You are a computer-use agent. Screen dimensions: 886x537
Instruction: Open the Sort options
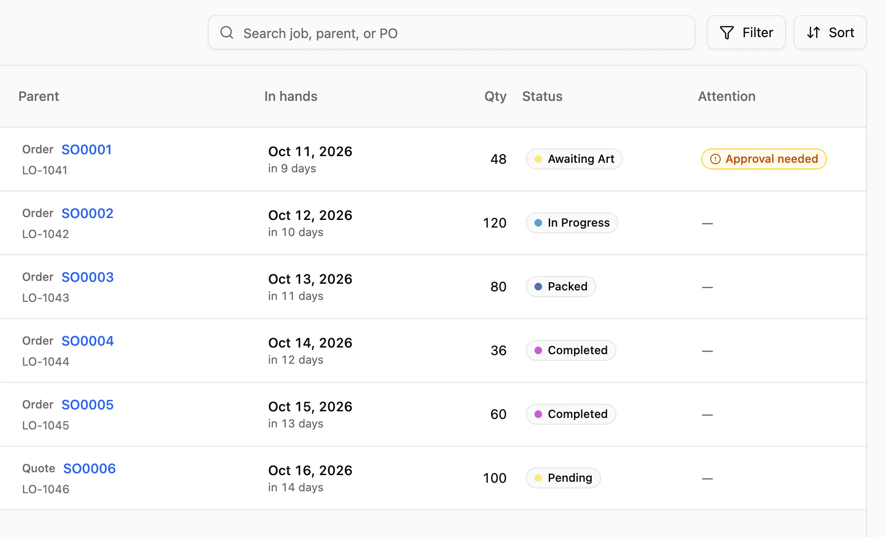tap(830, 32)
